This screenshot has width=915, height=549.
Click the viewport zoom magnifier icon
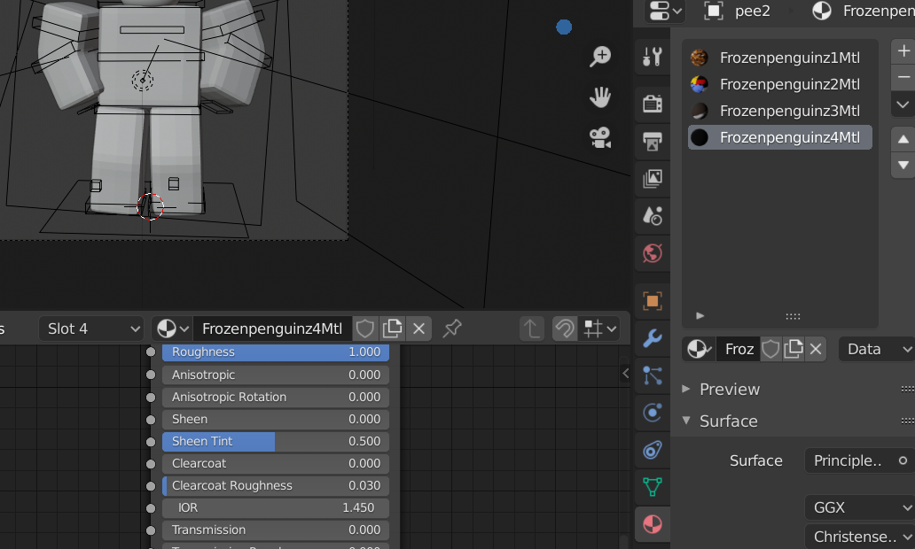click(x=600, y=57)
